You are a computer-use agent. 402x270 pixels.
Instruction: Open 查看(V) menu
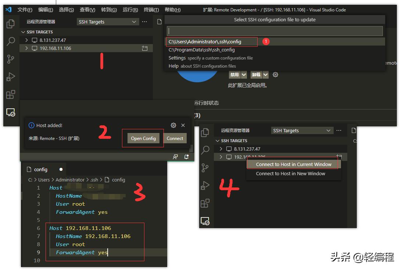(x=87, y=10)
